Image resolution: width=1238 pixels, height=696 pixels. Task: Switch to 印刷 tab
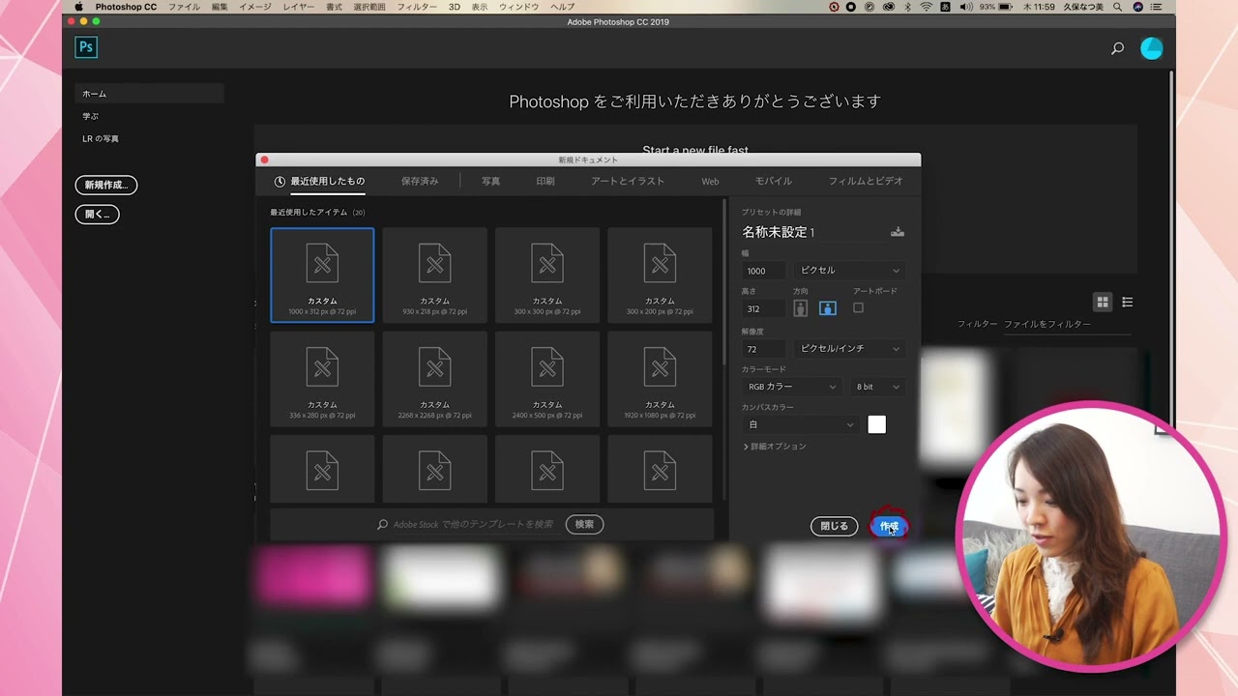[545, 182]
